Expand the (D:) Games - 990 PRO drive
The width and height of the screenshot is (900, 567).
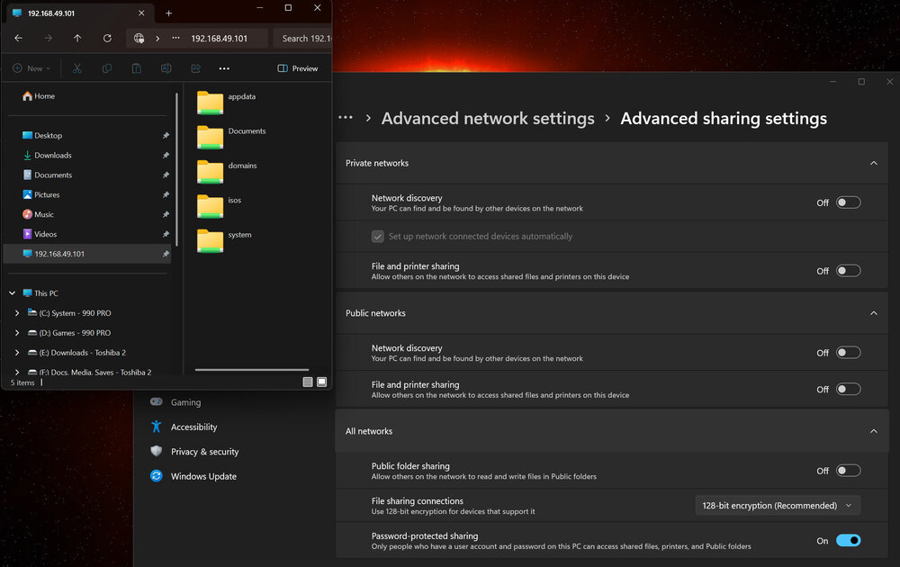coord(17,333)
